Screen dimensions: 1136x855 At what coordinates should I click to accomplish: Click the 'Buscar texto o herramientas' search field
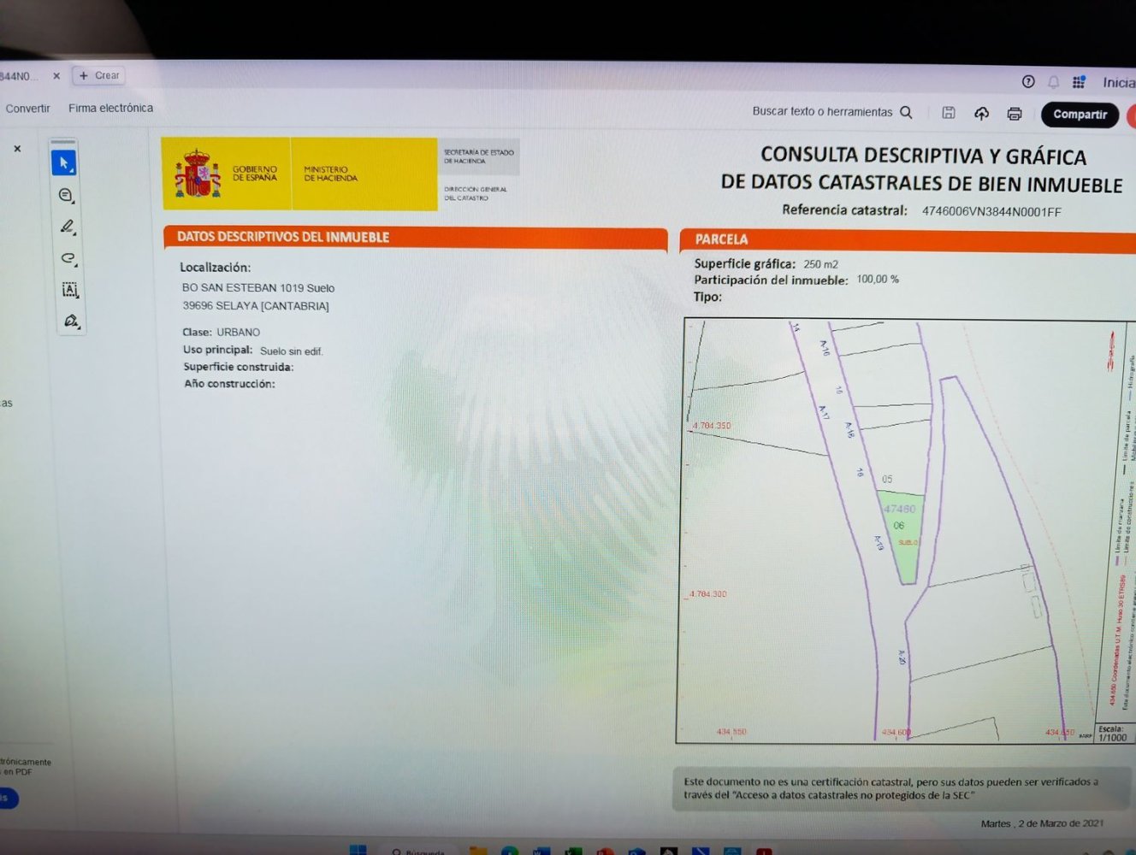[x=821, y=112]
